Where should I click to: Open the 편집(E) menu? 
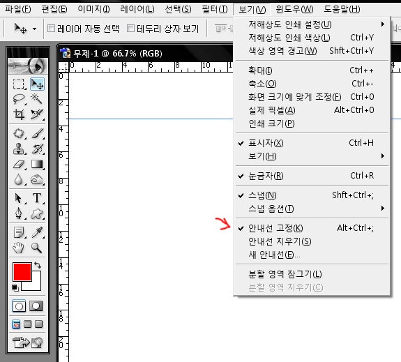point(54,10)
